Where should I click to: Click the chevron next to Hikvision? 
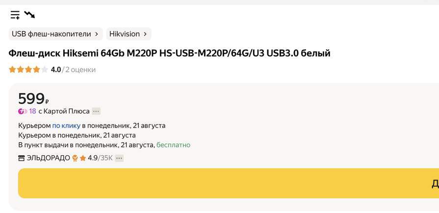145,34
